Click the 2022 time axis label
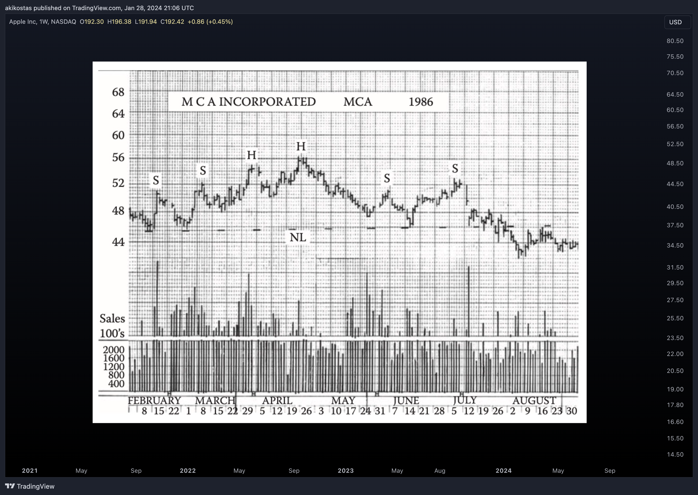 coord(188,471)
